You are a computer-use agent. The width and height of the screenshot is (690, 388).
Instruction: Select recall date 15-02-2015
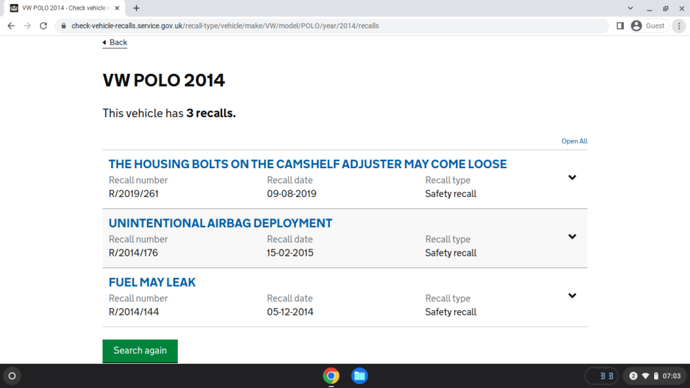tap(290, 253)
